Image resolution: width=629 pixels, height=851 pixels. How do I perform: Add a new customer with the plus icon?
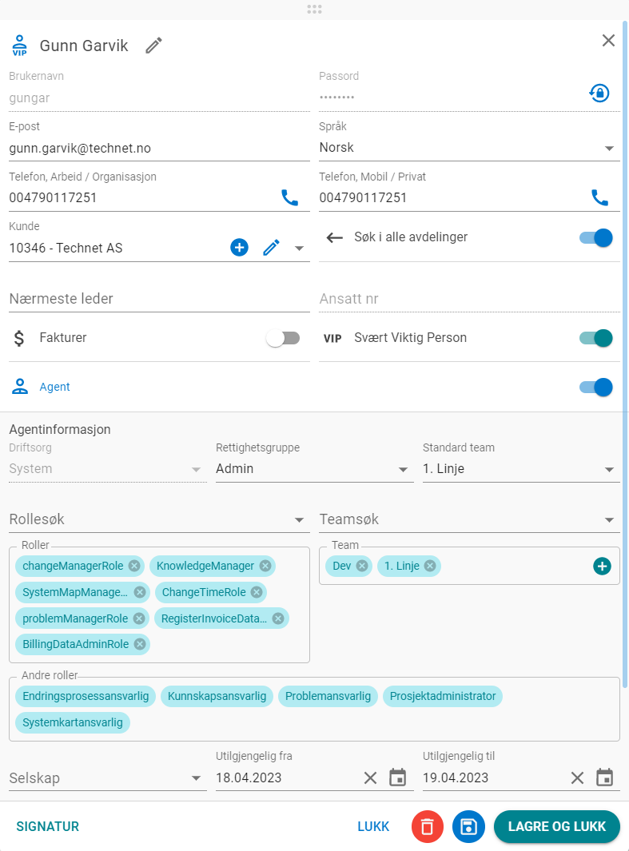(x=239, y=248)
